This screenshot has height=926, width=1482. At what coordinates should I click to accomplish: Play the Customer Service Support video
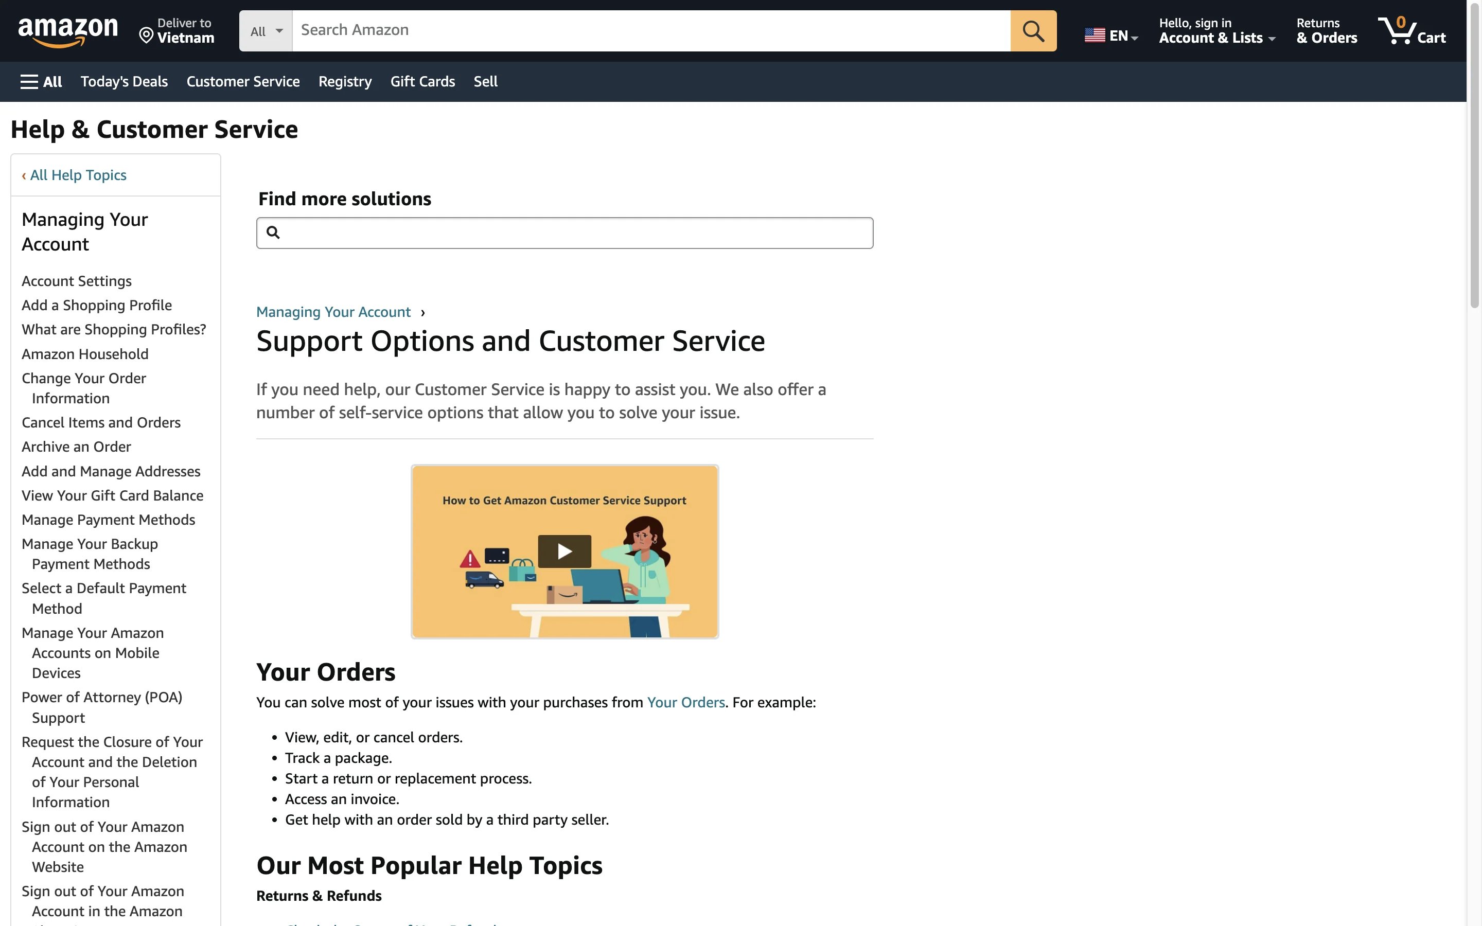coord(564,551)
